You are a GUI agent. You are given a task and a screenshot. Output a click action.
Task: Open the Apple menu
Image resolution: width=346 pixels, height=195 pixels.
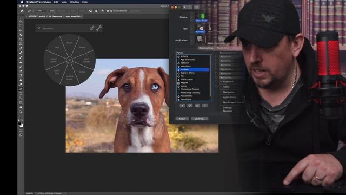(x=22, y=2)
